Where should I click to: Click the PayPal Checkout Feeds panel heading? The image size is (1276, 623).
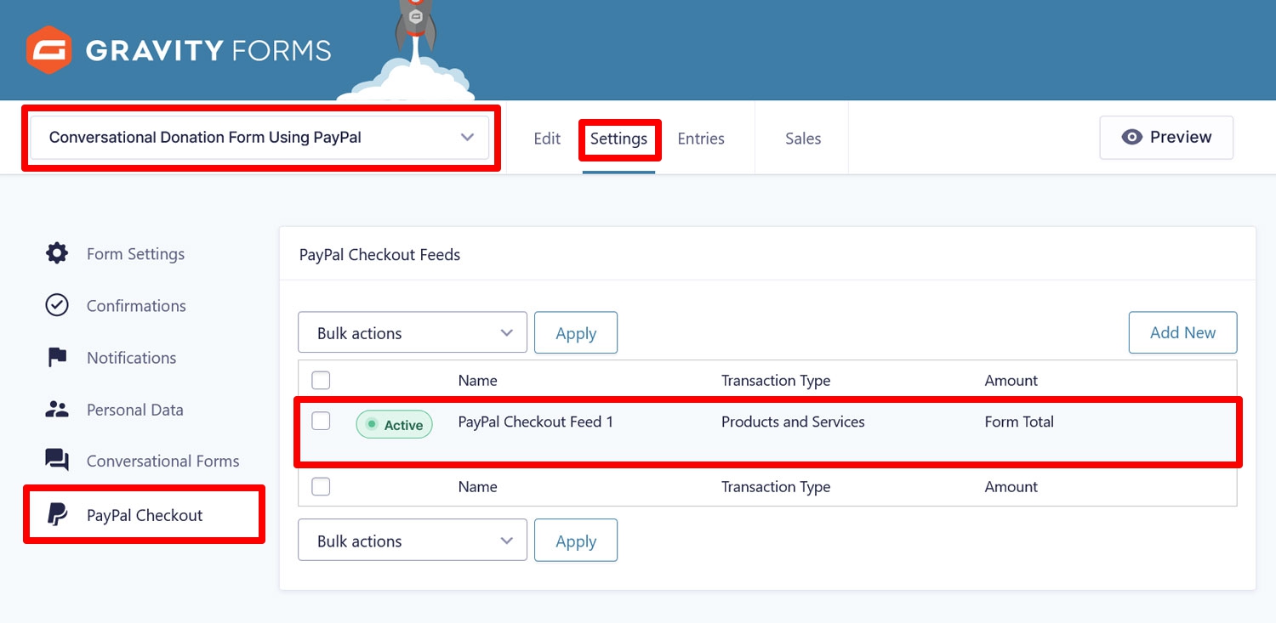(x=379, y=254)
